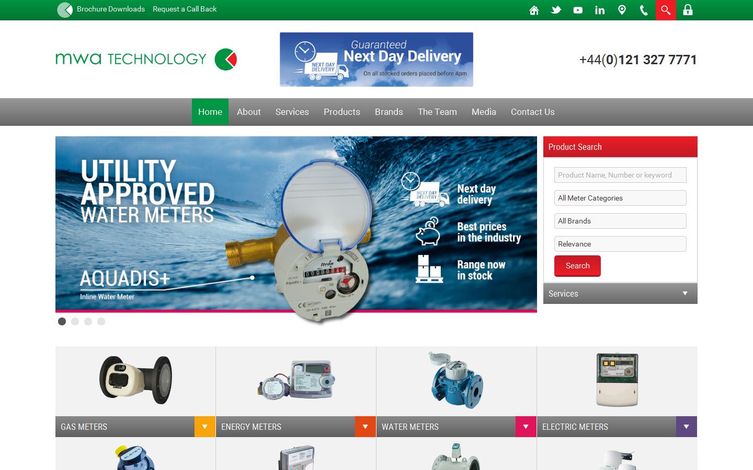Open the LinkedIn icon link
Image resolution: width=753 pixels, height=470 pixels.
tap(600, 10)
